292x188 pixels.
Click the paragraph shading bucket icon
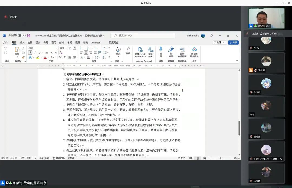coord(82,57)
